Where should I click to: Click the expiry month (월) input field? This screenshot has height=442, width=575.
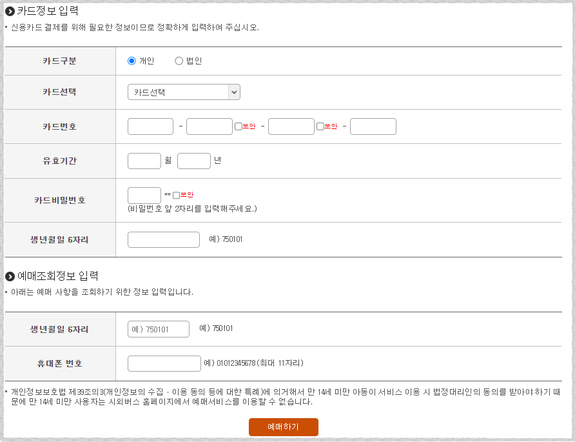[x=144, y=161]
